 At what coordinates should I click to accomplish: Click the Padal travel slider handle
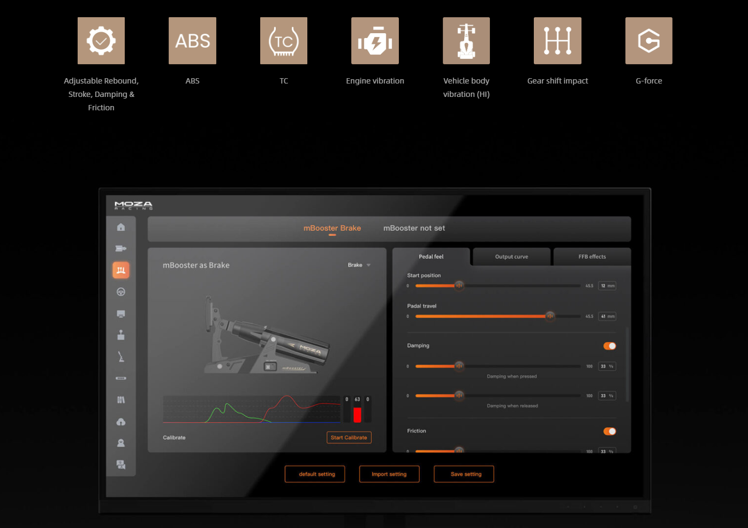tap(550, 316)
